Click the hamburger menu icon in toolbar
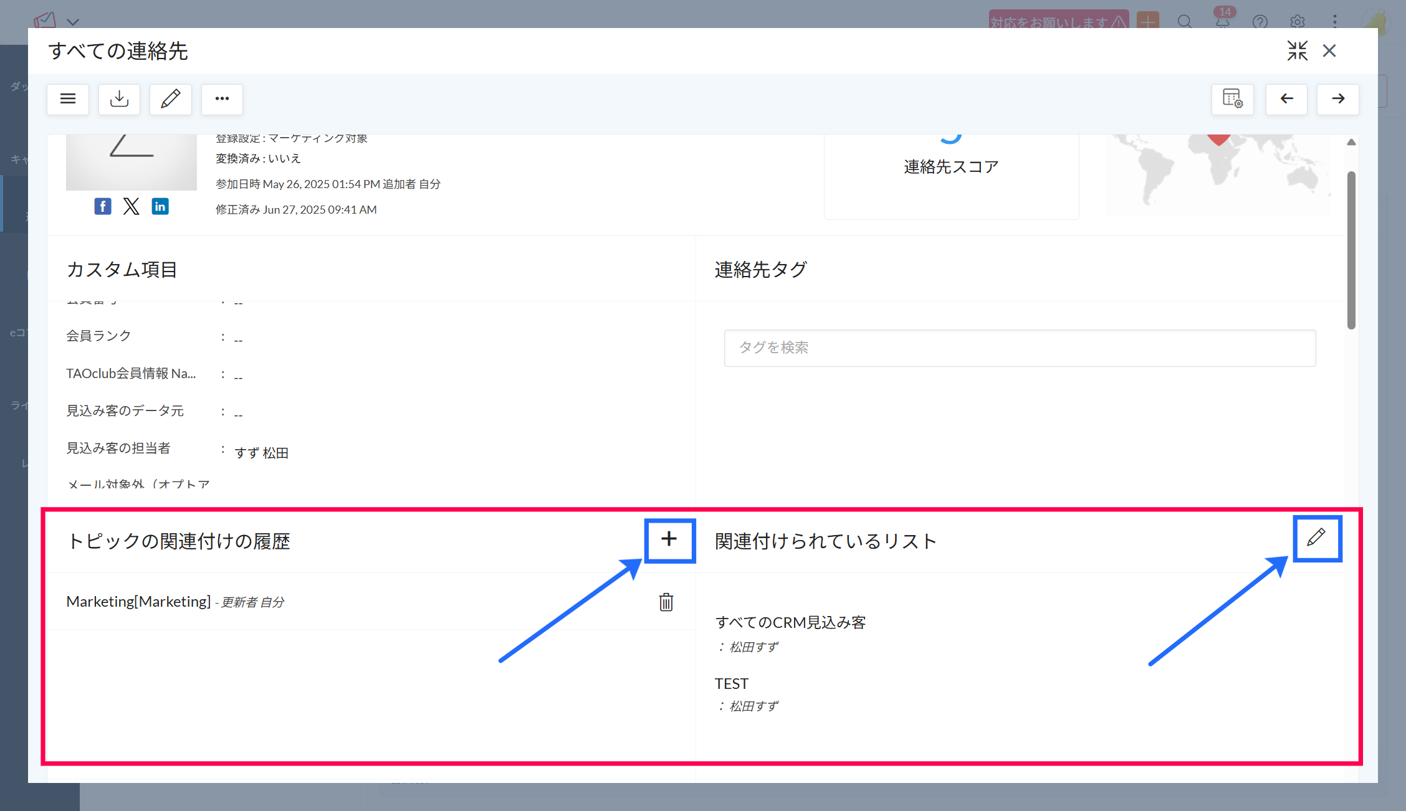 [x=68, y=99]
